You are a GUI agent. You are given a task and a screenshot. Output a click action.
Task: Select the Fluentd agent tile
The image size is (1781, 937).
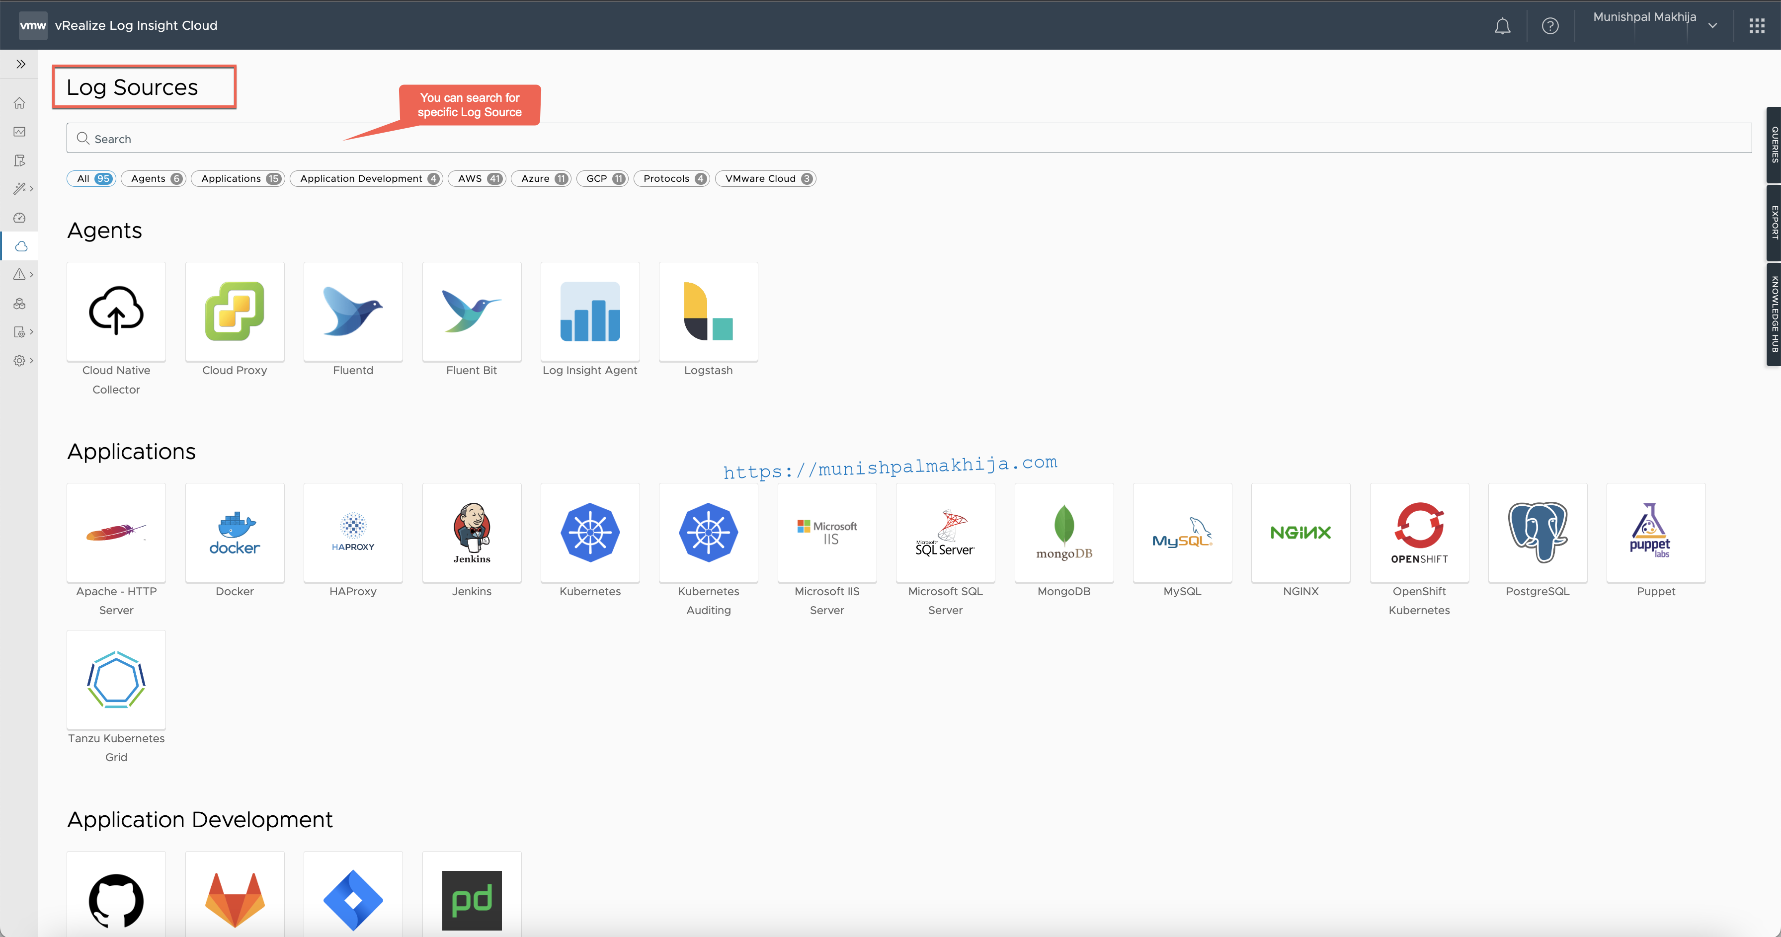pos(353,312)
